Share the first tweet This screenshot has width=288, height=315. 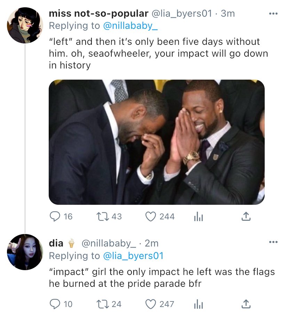[x=246, y=217]
